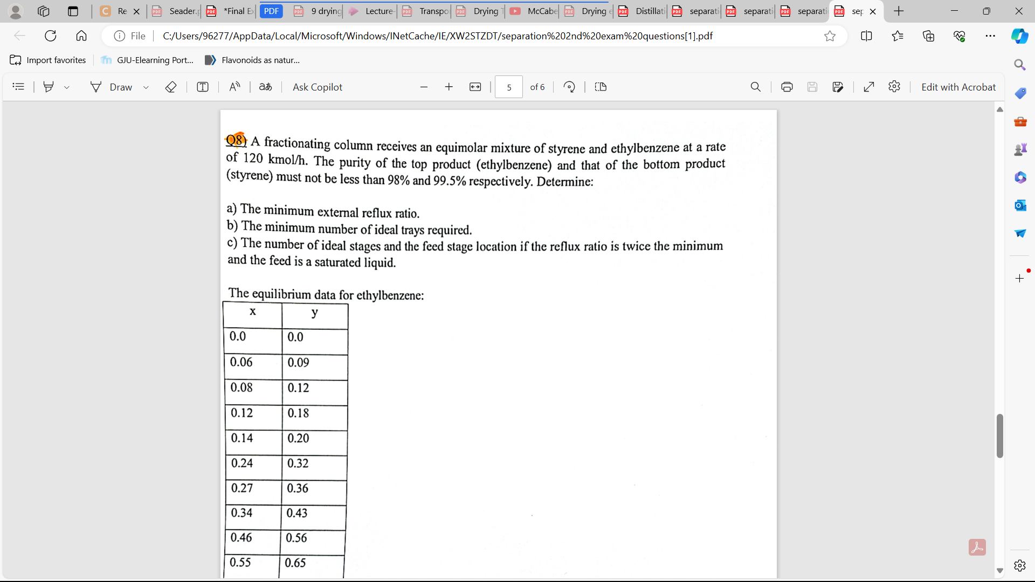Viewport: 1035px width, 582px height.
Task: Open the translate page tool
Action: 265,87
